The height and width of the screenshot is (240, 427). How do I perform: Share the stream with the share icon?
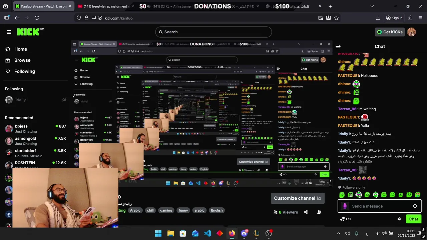[x=306, y=212]
